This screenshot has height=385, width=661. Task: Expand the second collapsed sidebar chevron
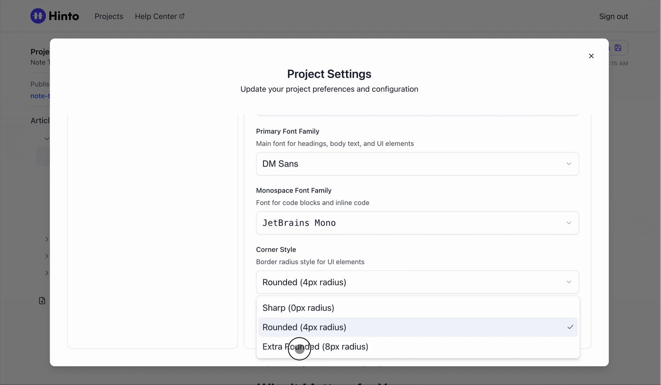click(x=47, y=256)
